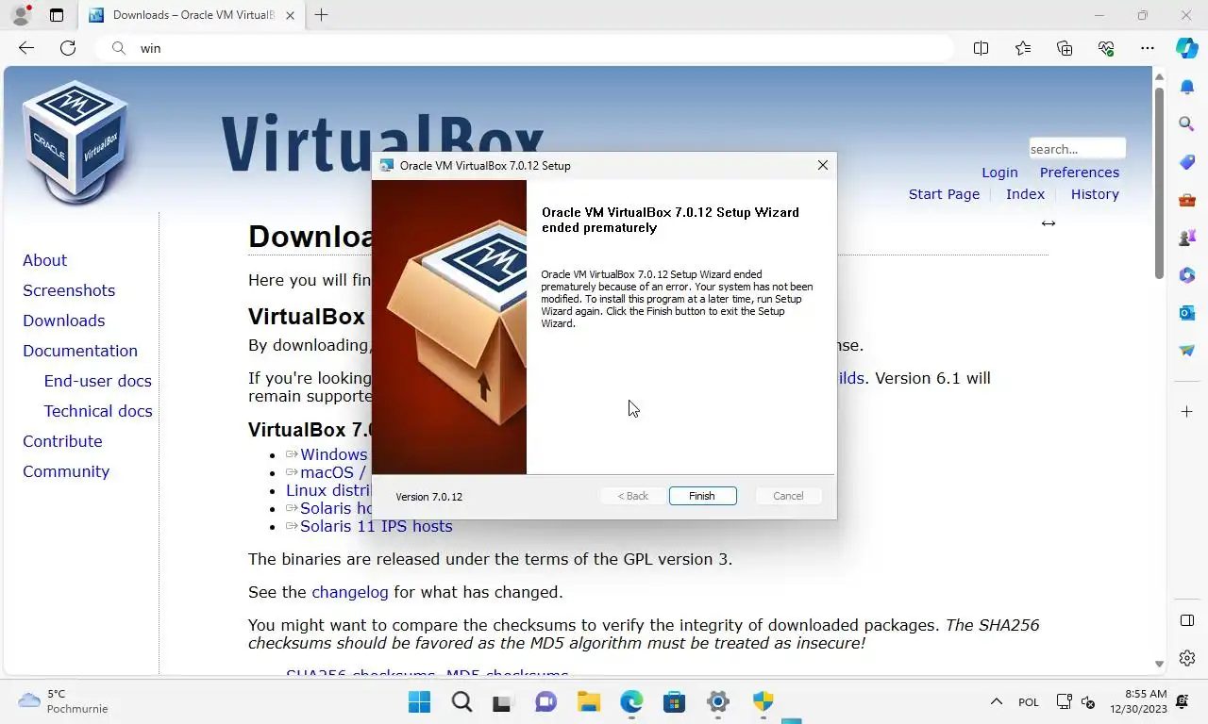Open the Preferences link

click(1080, 173)
